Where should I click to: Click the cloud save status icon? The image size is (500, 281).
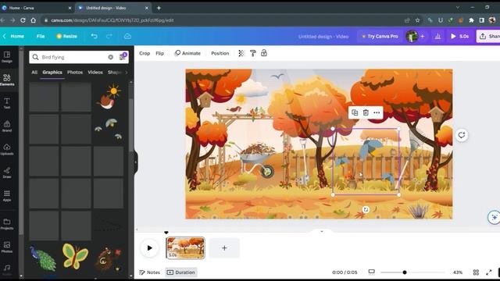[127, 36]
